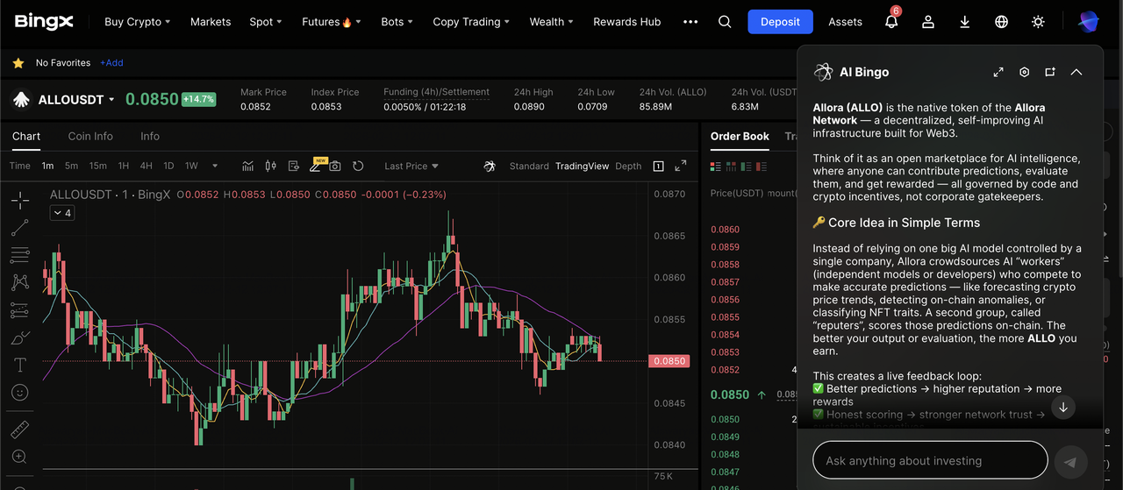Image resolution: width=1123 pixels, height=490 pixels.
Task: Expand the ALLOUSDT pair selector
Action: 111,100
